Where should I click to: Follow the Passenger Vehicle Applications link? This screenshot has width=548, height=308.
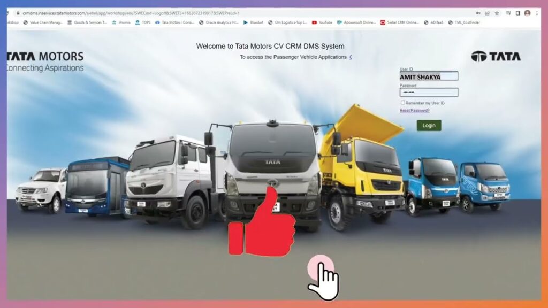coord(351,57)
